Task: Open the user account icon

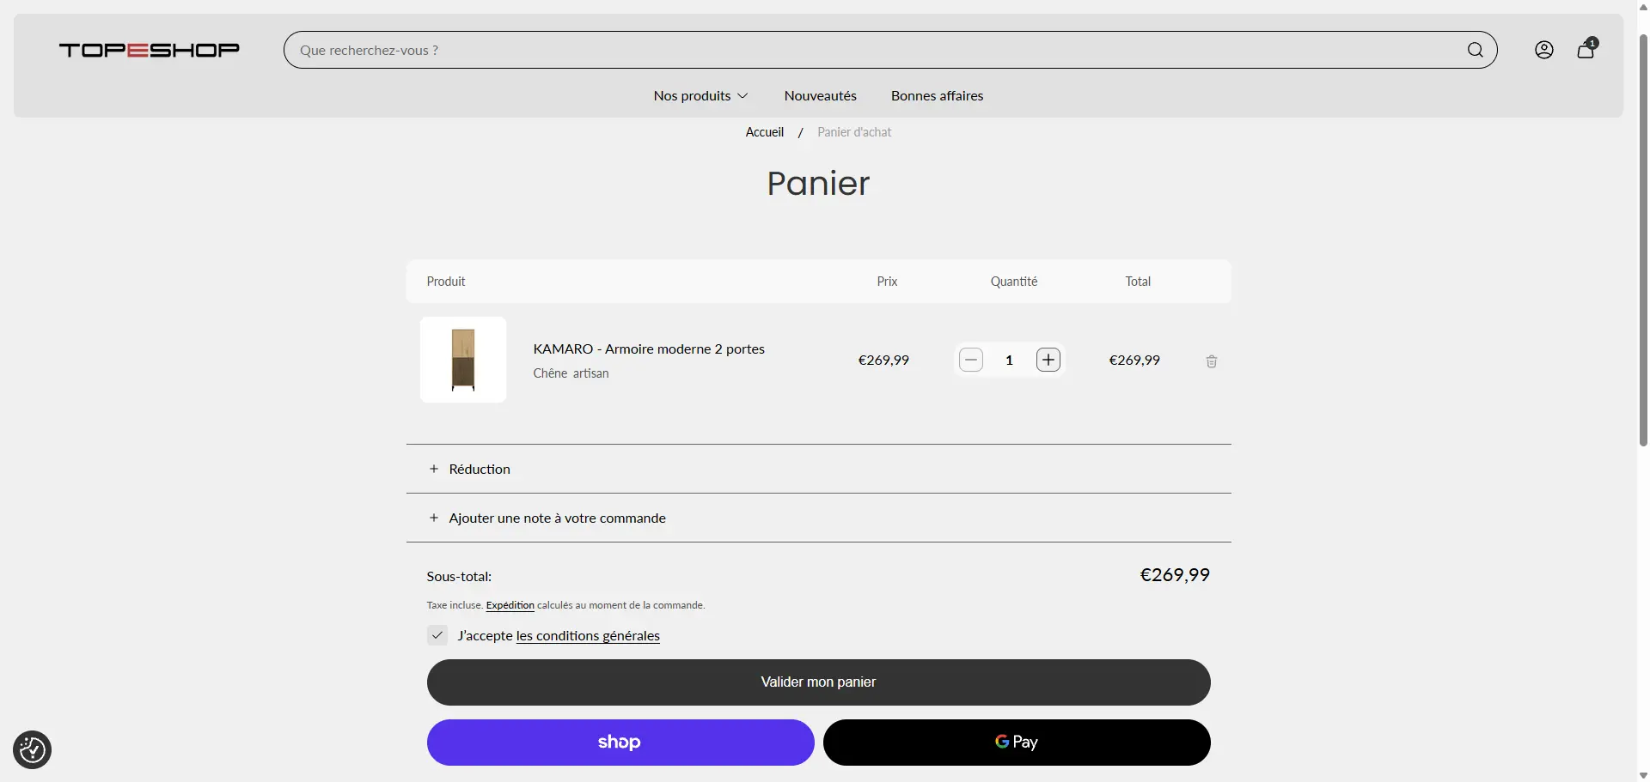Action: (1544, 50)
